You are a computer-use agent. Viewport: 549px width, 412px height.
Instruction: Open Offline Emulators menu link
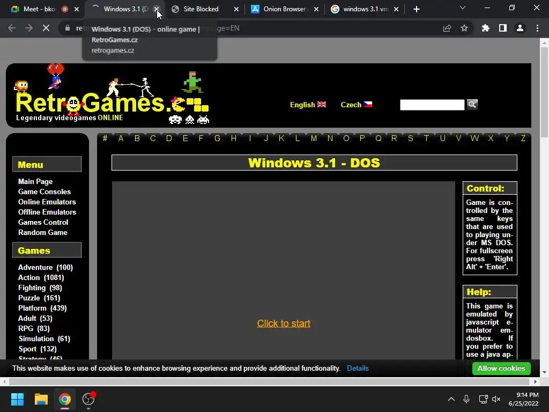click(47, 212)
